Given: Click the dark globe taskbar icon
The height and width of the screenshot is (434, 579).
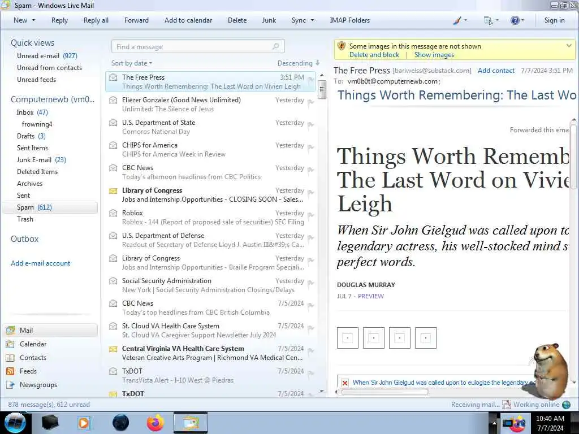Looking at the screenshot, I should coord(121,423).
